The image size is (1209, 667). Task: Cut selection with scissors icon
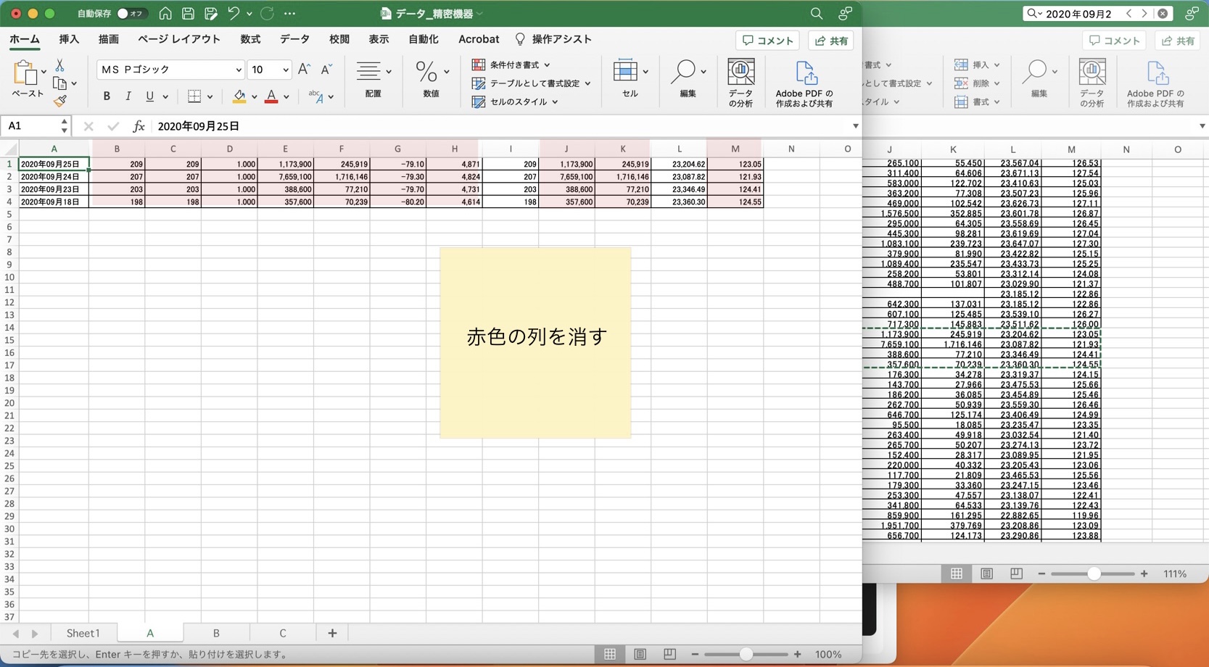[59, 65]
